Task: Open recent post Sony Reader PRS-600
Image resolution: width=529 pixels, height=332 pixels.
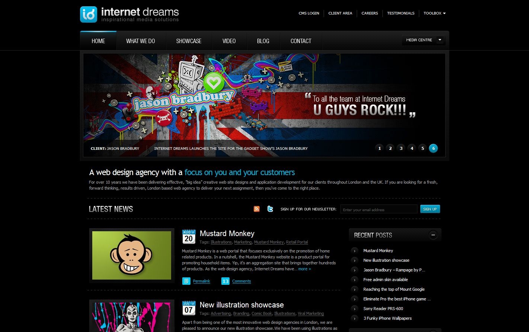Action: point(383,309)
